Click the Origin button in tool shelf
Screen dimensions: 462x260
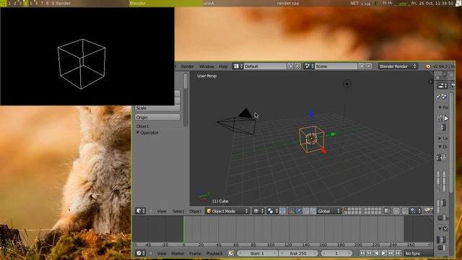coord(157,117)
